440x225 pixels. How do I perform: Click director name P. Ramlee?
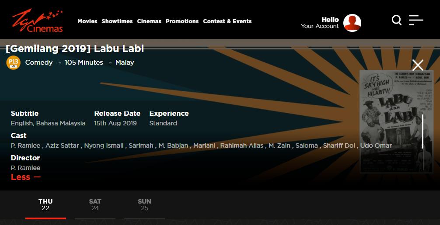(25, 168)
